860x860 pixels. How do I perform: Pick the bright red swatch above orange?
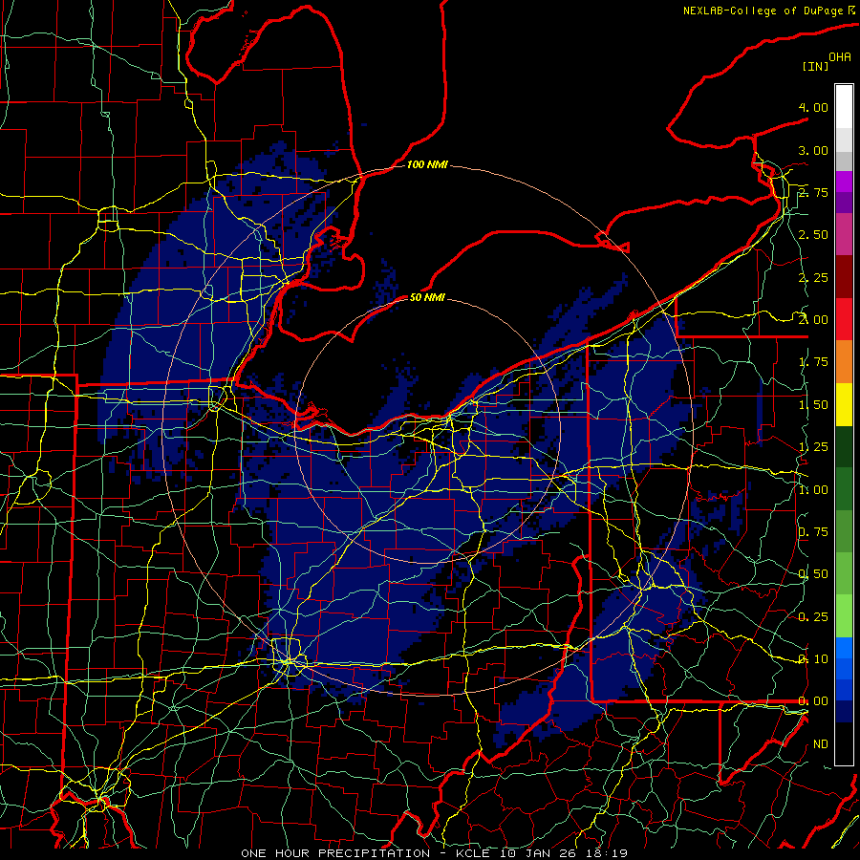pos(844,319)
